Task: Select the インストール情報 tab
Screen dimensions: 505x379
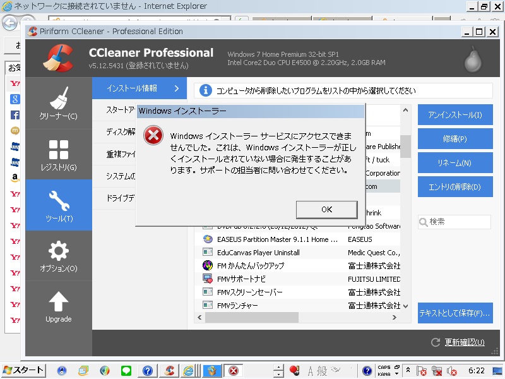Action: click(140, 88)
